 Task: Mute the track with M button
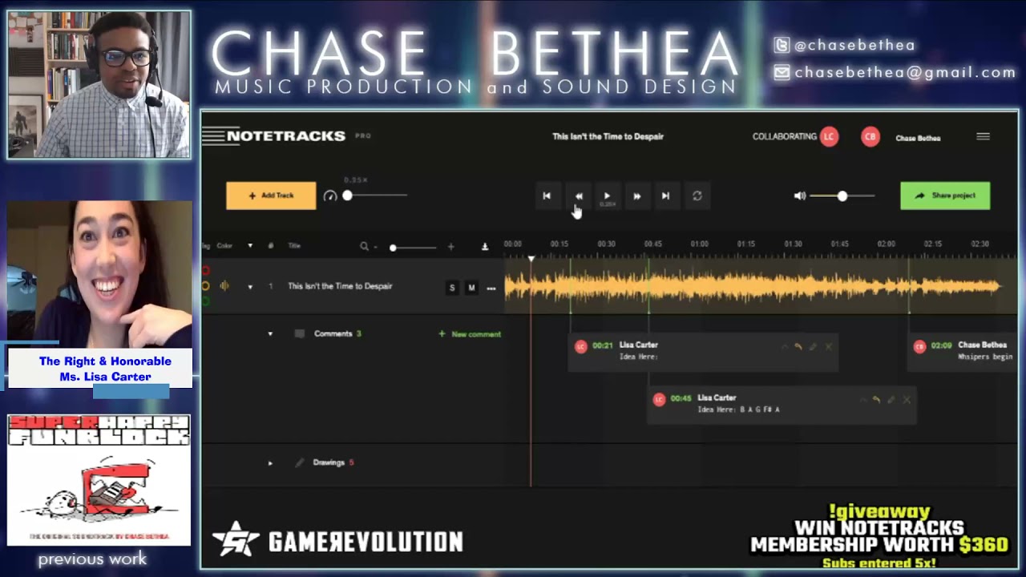click(471, 288)
